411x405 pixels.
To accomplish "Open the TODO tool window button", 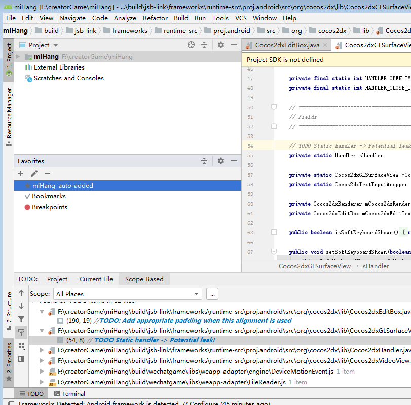I will 31,394.
